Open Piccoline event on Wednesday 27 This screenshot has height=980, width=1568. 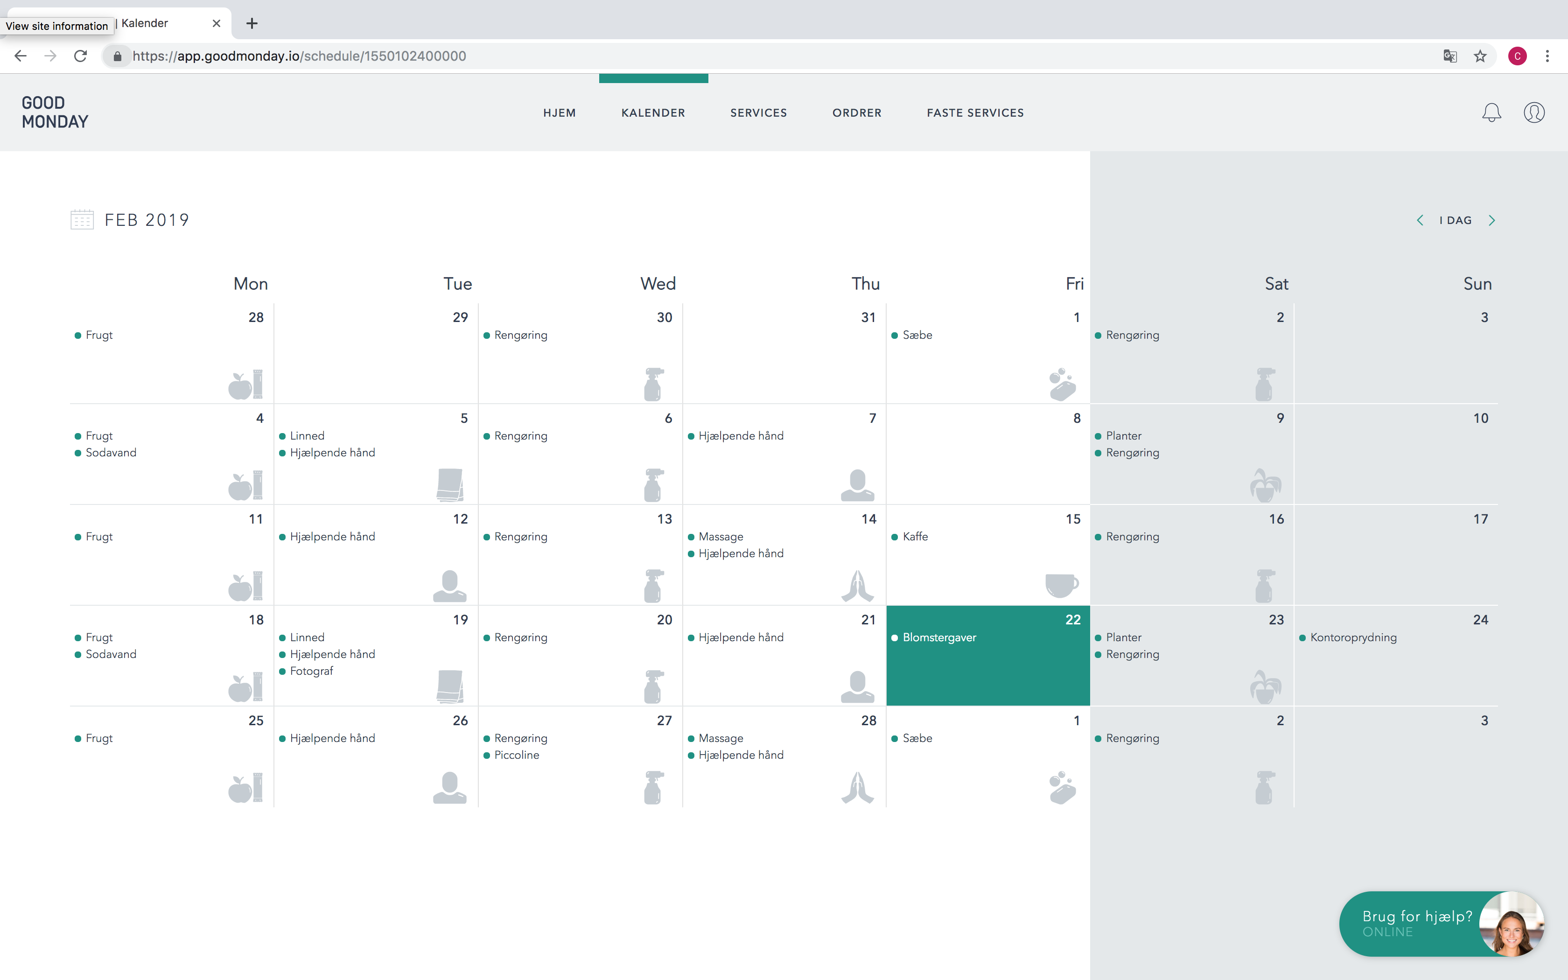(x=517, y=755)
